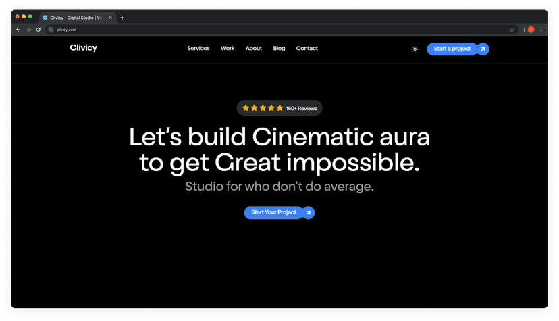The height and width of the screenshot is (321, 559).
Task: Click the fifth gold star in reviews badge
Action: (x=280, y=107)
